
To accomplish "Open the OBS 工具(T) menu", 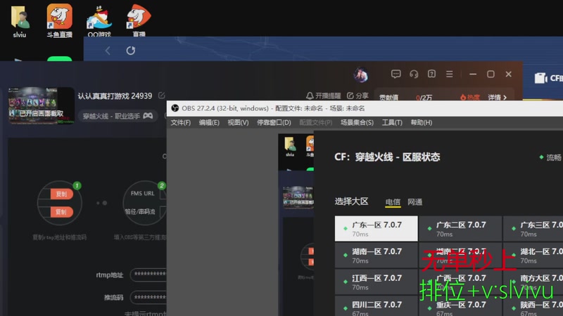I will pyautogui.click(x=392, y=122).
